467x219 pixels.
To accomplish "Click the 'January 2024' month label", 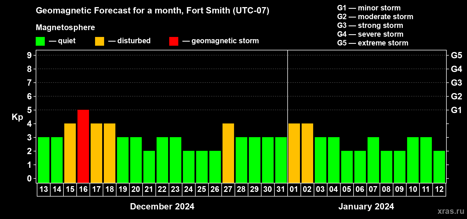I will point(366,206).
